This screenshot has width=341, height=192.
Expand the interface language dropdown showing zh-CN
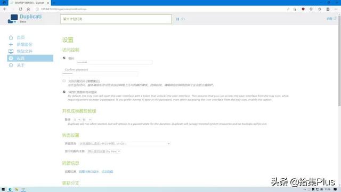pyautogui.click(x=124, y=143)
